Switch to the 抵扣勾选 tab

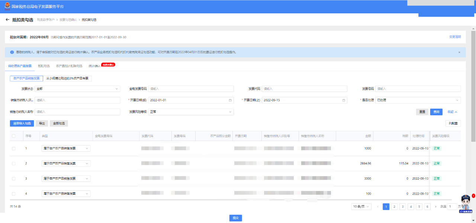[44, 66]
